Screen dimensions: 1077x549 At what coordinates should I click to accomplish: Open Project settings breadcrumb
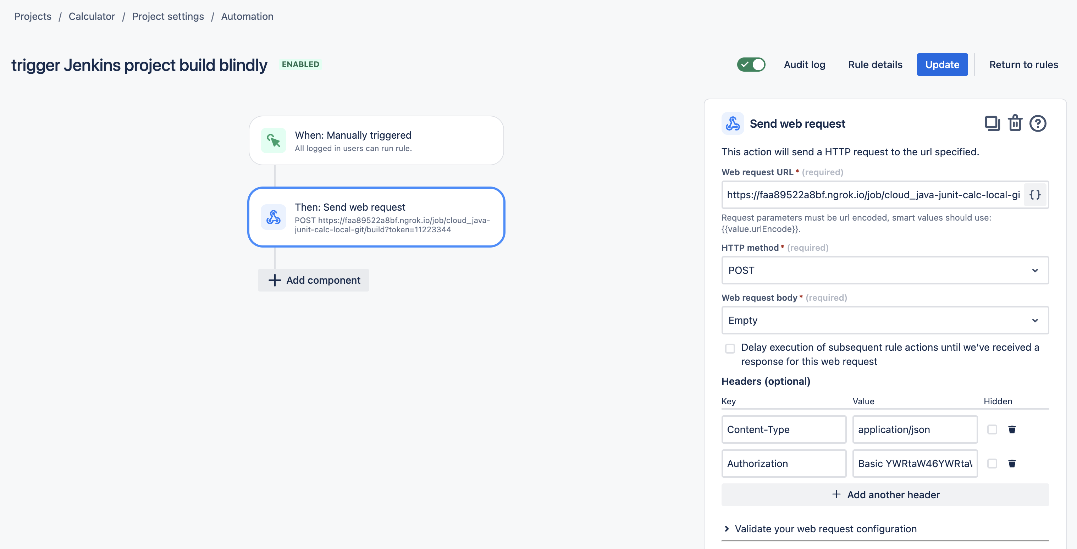coord(168,16)
